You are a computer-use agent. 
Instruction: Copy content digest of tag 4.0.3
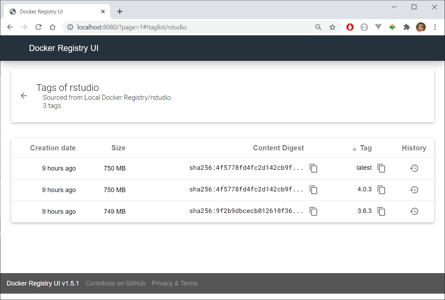[x=313, y=190]
